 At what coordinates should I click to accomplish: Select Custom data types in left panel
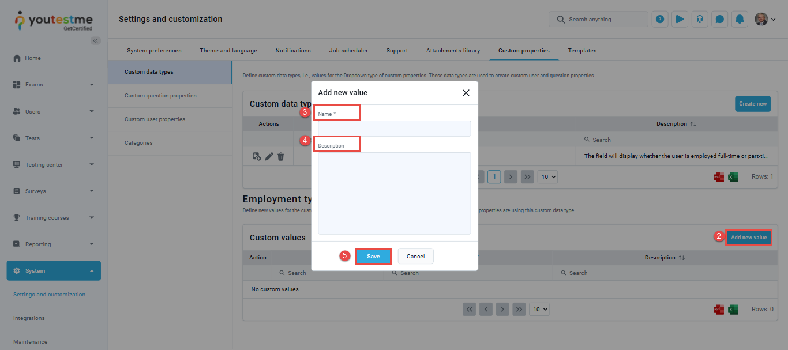pos(170,72)
